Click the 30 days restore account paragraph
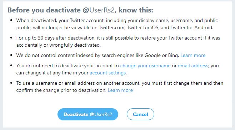This screenshot has height=130, width=235. click(118, 42)
